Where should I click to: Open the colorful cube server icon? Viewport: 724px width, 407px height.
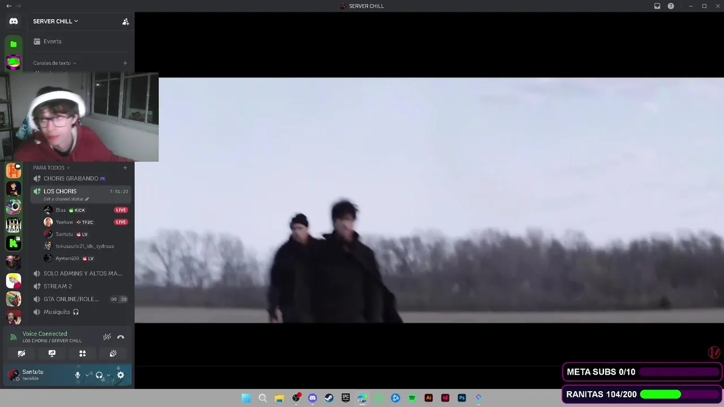pos(14,298)
